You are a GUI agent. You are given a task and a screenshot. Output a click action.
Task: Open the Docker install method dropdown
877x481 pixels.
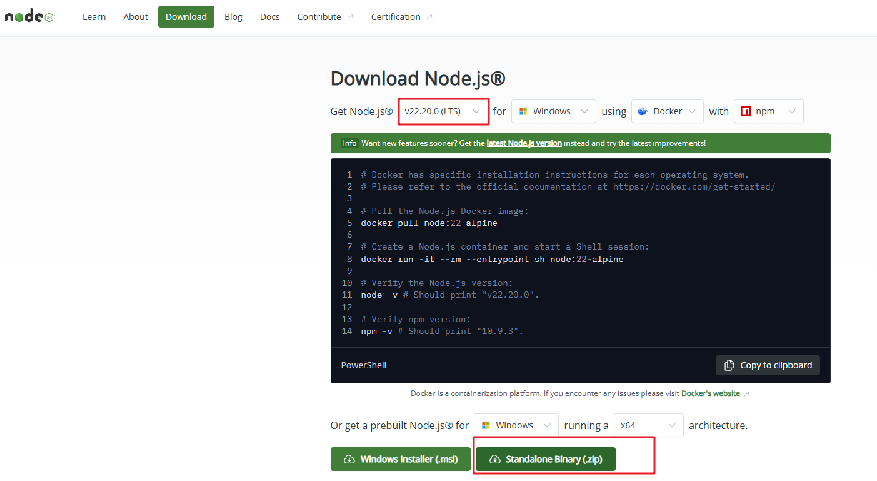(x=667, y=111)
